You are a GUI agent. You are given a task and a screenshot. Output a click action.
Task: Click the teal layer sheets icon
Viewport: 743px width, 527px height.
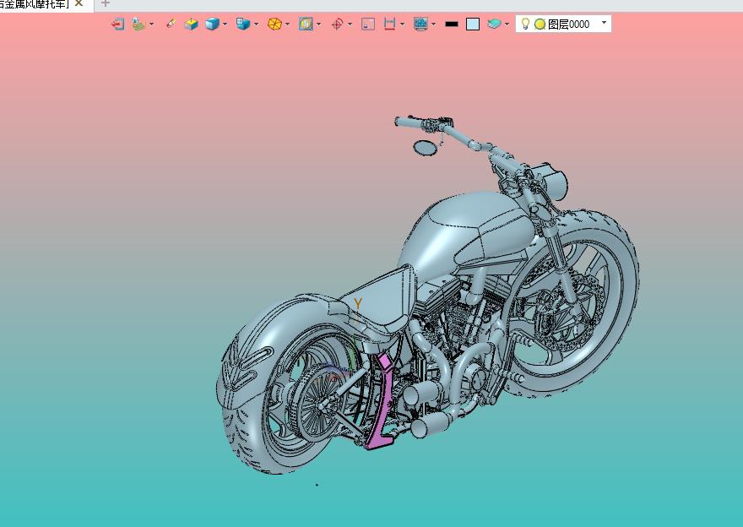click(494, 24)
